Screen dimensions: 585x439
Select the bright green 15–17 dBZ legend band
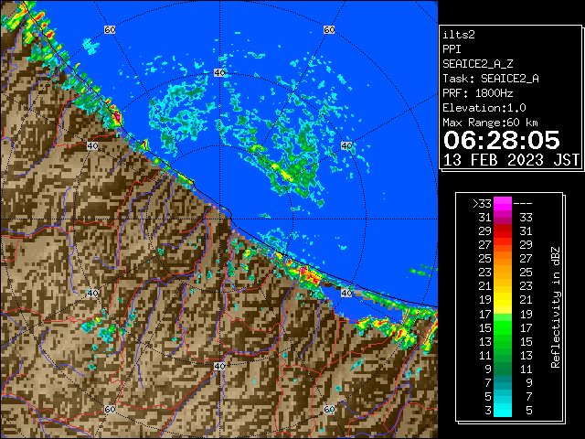tap(503, 327)
